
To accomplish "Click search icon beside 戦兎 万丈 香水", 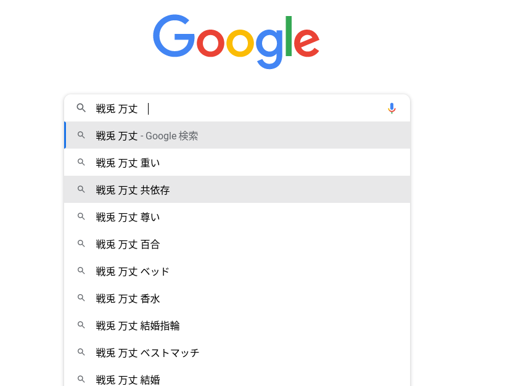I will point(81,298).
